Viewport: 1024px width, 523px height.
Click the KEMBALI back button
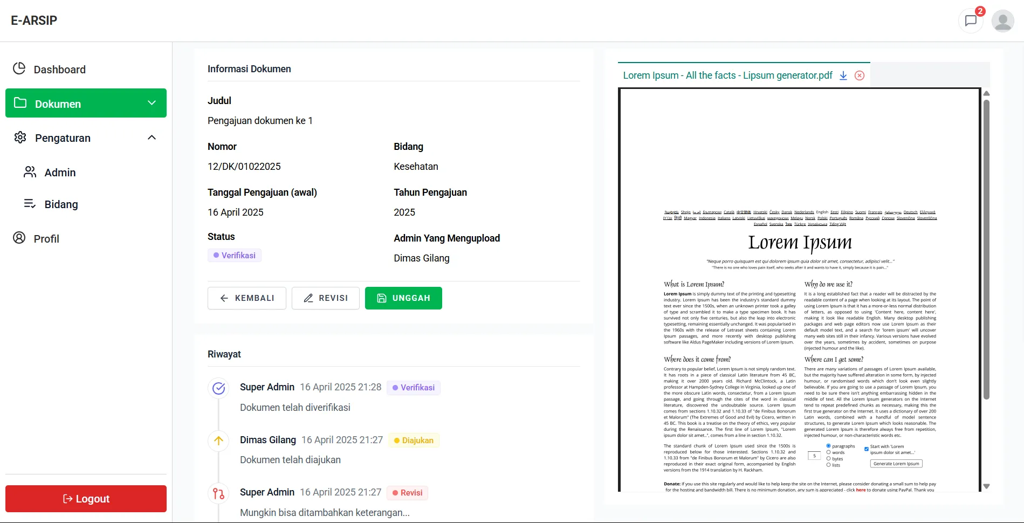(247, 298)
